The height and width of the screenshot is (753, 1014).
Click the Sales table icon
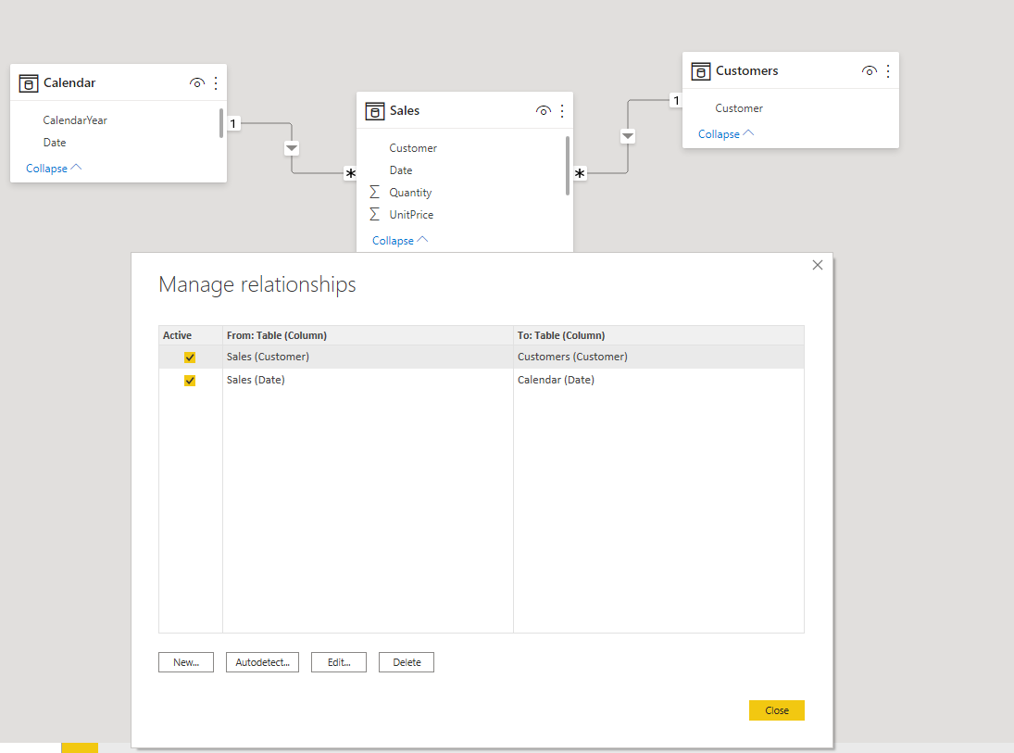pyautogui.click(x=375, y=111)
